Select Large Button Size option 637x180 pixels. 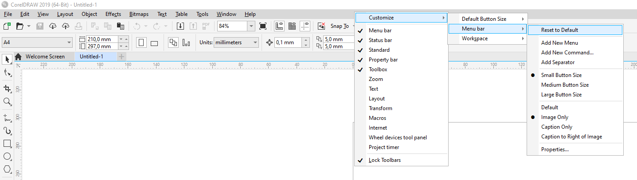coord(575,95)
